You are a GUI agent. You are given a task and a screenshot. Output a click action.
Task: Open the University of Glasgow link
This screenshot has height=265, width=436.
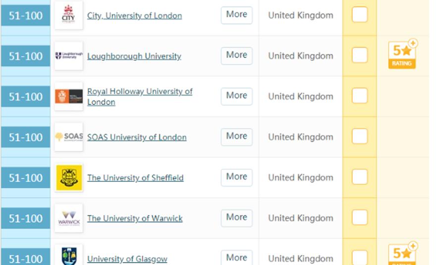127,259
